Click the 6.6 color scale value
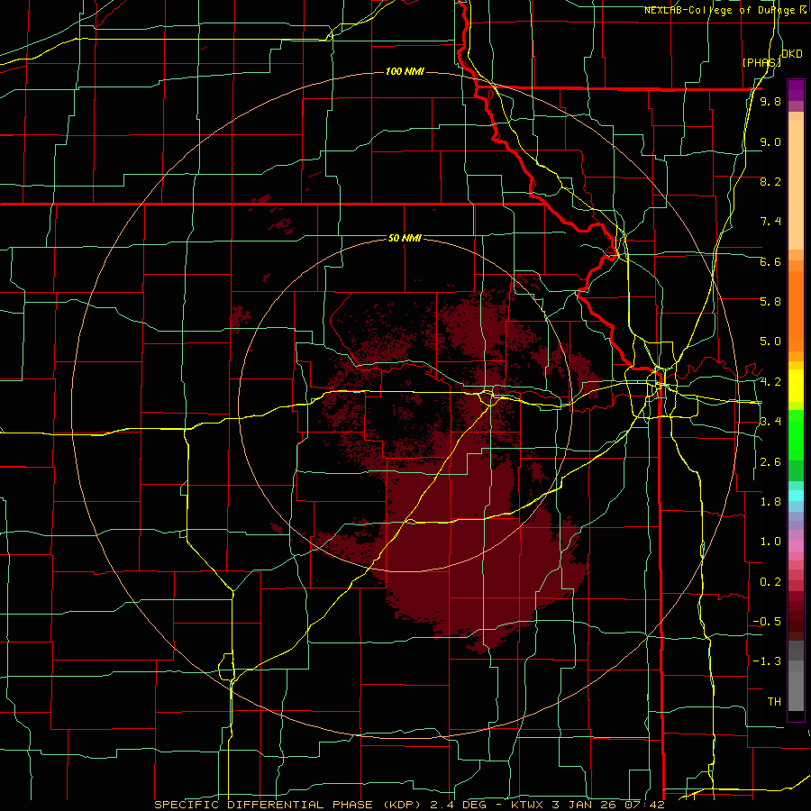The height and width of the screenshot is (811, 811). tap(770, 261)
